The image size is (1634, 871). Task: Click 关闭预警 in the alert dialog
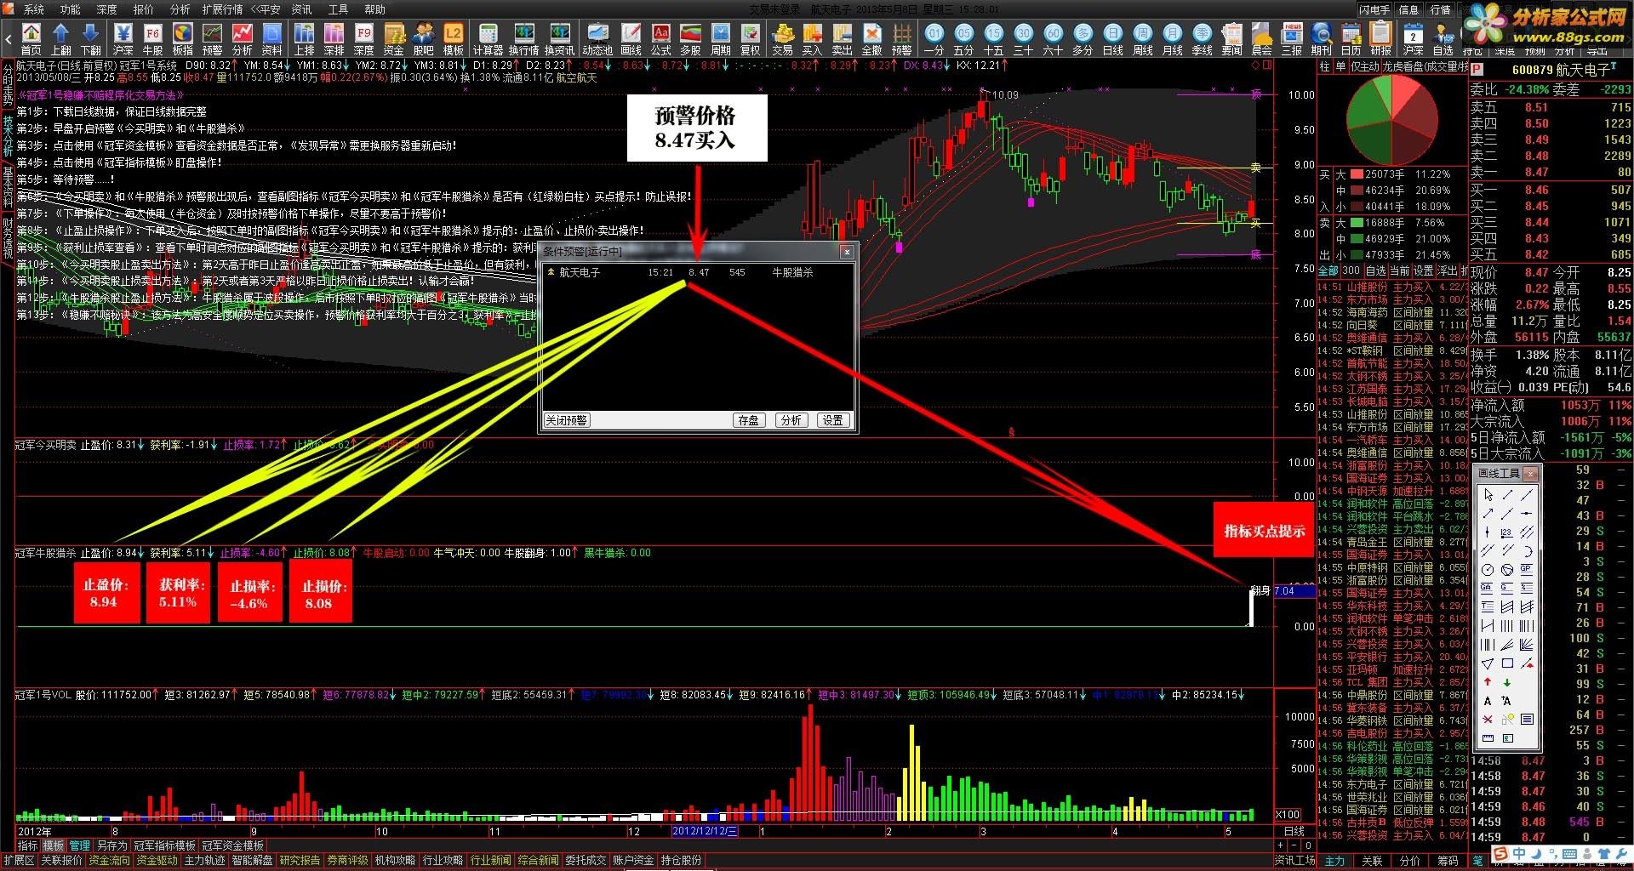tap(567, 420)
